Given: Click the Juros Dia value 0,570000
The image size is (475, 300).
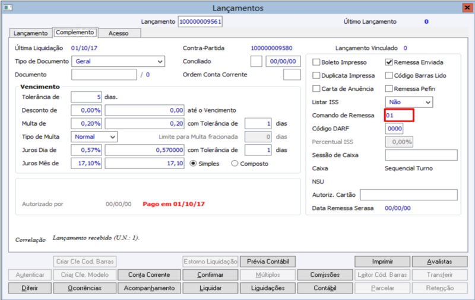Looking at the screenshot, I should click(144, 150).
